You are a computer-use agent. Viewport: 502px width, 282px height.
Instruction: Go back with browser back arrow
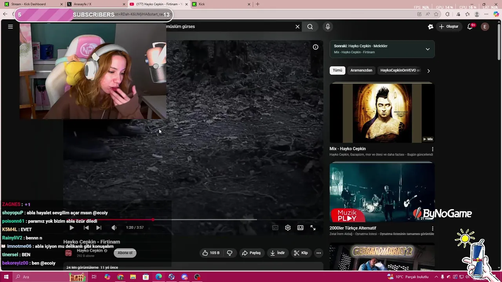[x=5, y=14]
